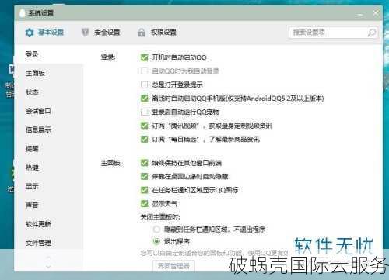
Task: Open 信息展示 in the sidebar
Action: click(x=38, y=130)
